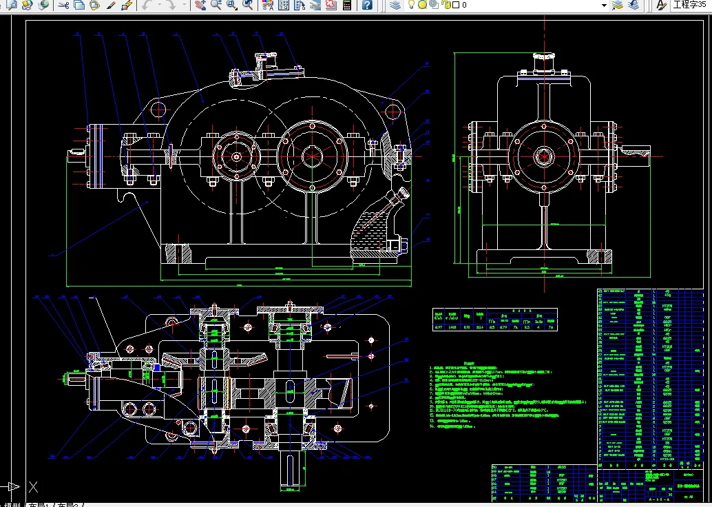This screenshot has height=507, width=712.
Task: Click the Publish icon
Action: [x=28, y=5]
